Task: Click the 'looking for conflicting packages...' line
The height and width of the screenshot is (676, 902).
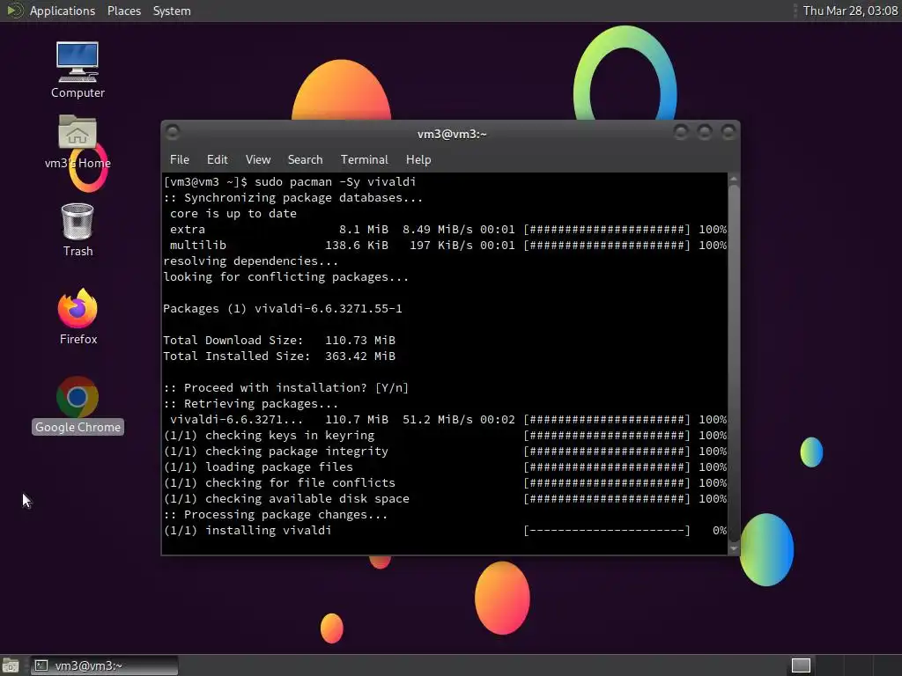Action: [286, 277]
